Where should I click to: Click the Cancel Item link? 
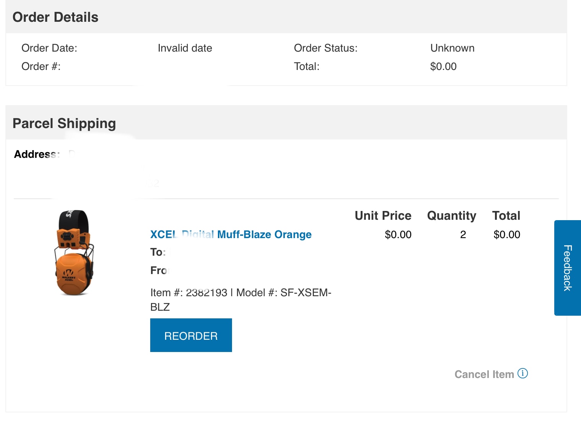pyautogui.click(x=484, y=374)
